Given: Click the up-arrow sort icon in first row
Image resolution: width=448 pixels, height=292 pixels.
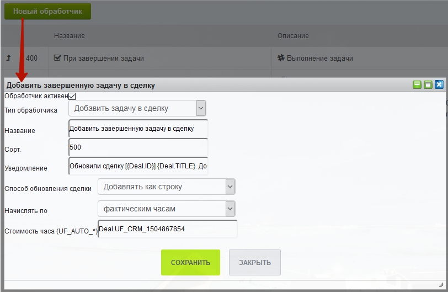Looking at the screenshot, I should (x=8, y=58).
